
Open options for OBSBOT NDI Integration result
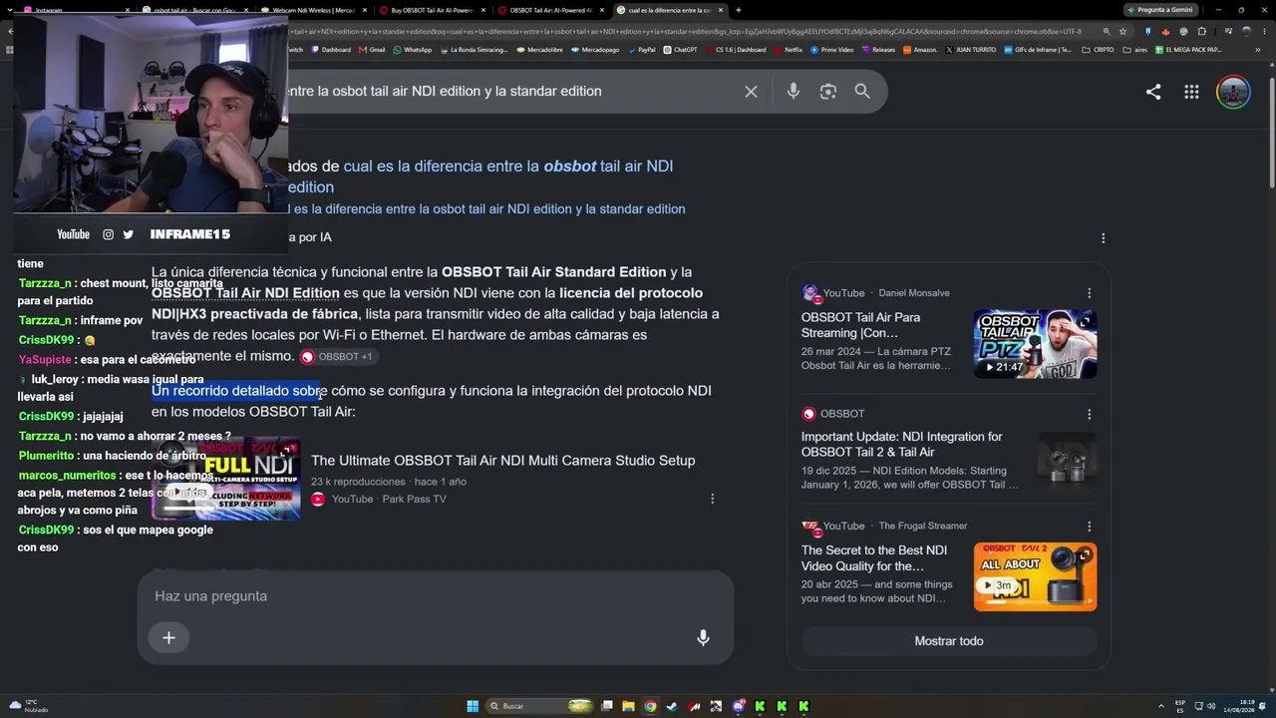pyautogui.click(x=1089, y=414)
